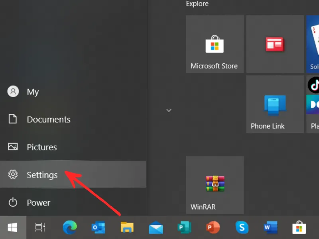The image size is (319, 239).
Task: Open WinRAR from its Start tile
Action: [215, 185]
